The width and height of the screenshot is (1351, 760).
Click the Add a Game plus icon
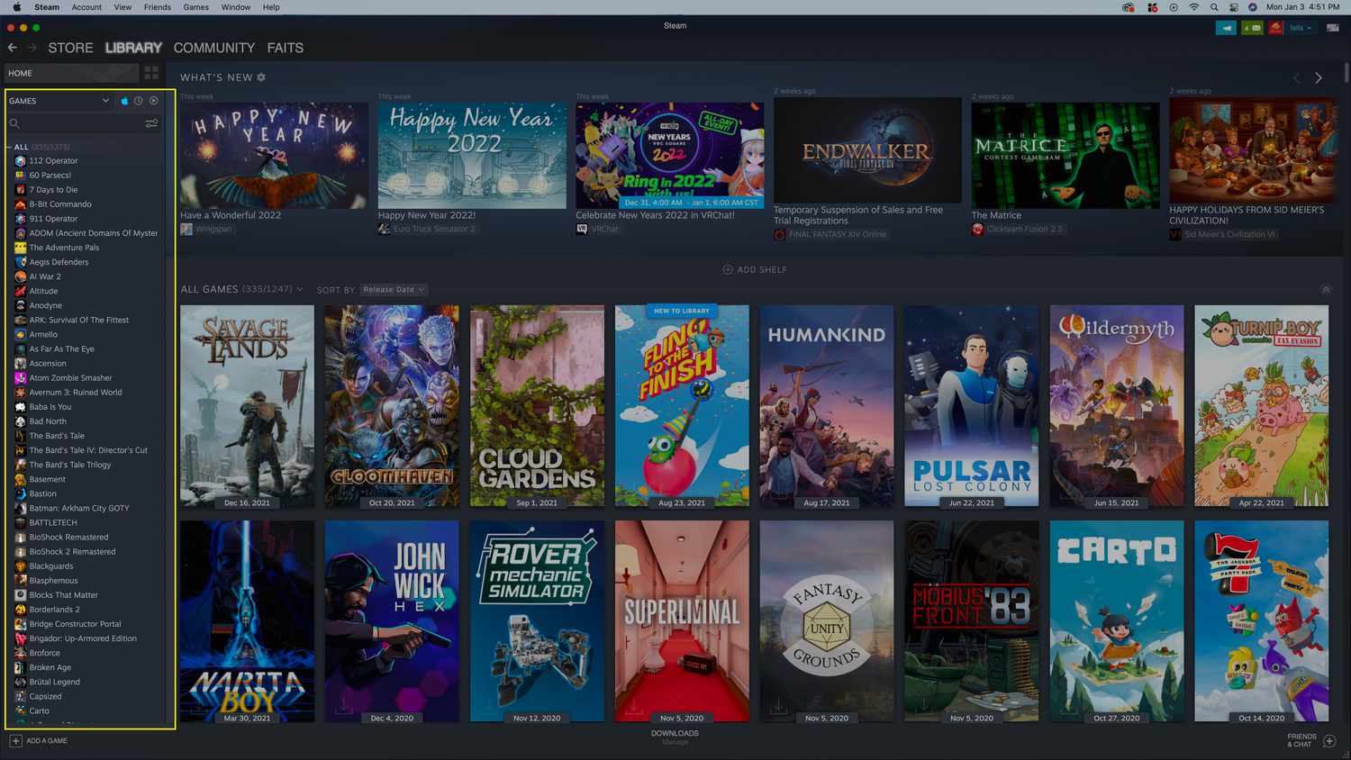point(15,741)
